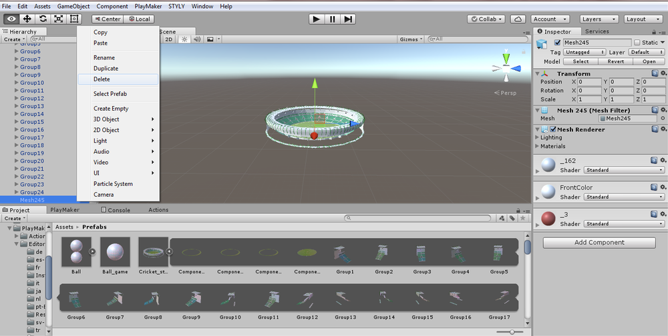Toggle the Static checkbox
The width and height of the screenshot is (668, 336).
point(637,43)
